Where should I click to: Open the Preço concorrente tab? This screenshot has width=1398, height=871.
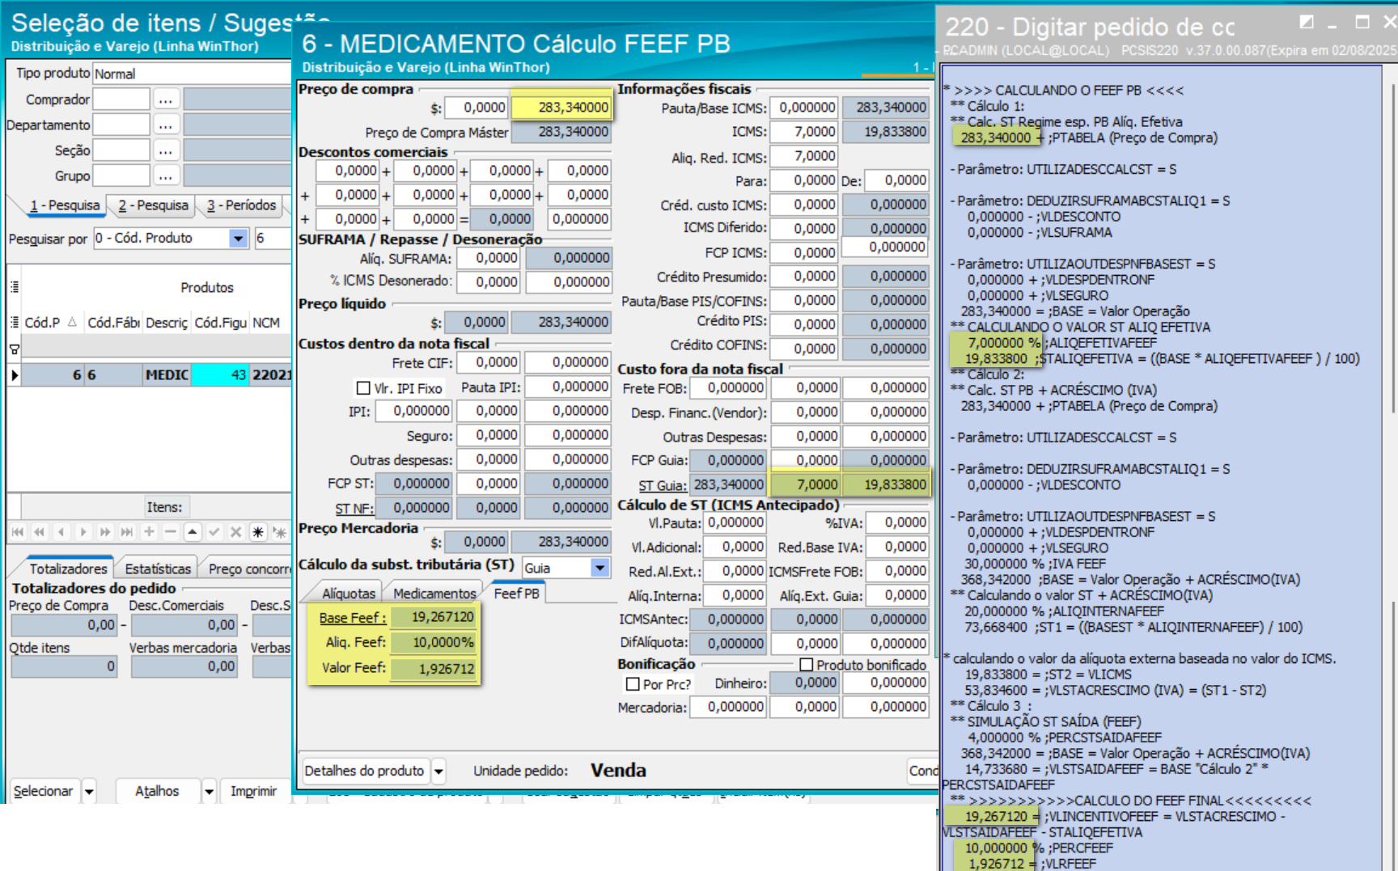click(248, 569)
